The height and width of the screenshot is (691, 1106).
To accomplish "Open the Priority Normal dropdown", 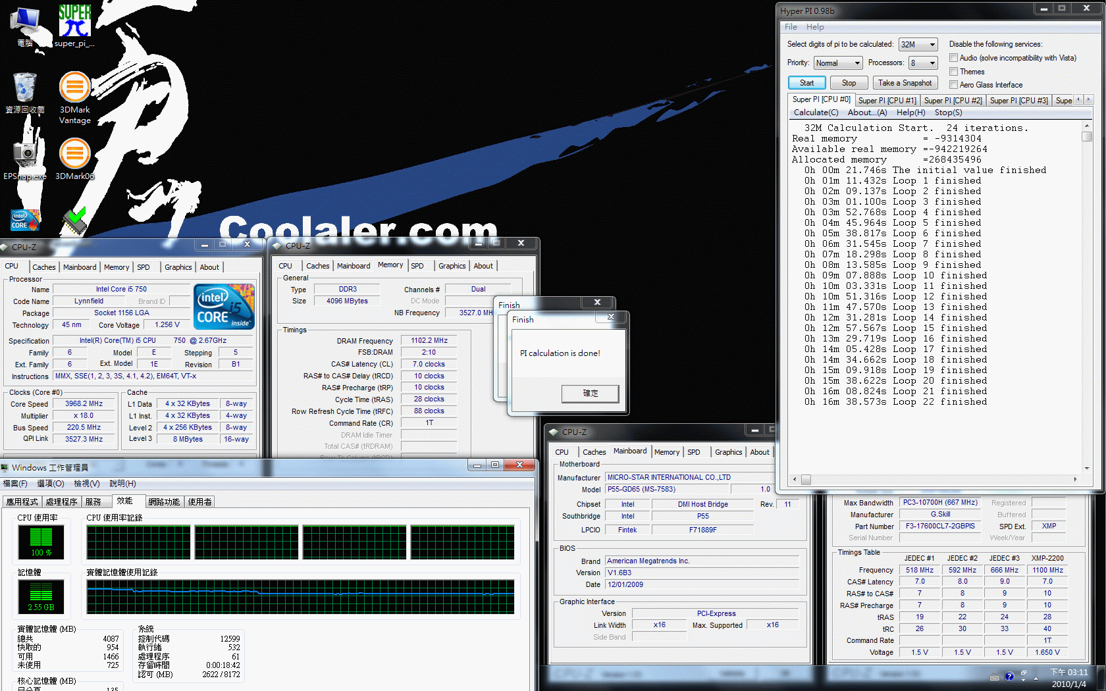I will tap(837, 63).
